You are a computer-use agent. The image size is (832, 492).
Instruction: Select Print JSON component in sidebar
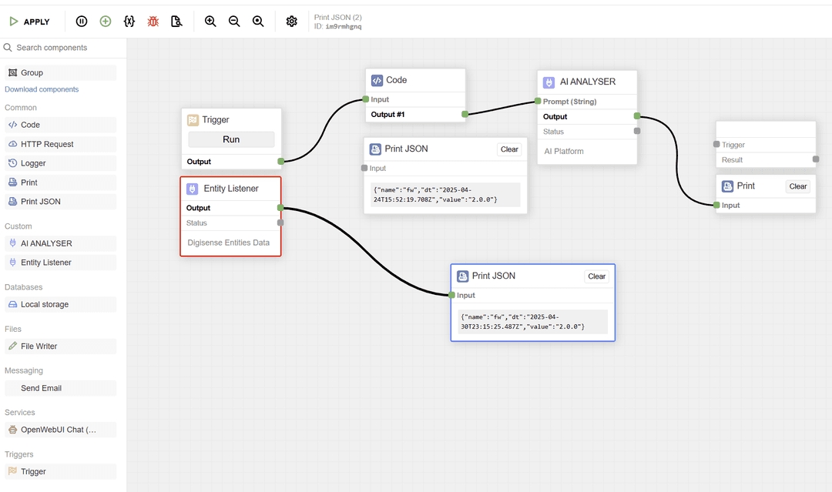[61, 202]
